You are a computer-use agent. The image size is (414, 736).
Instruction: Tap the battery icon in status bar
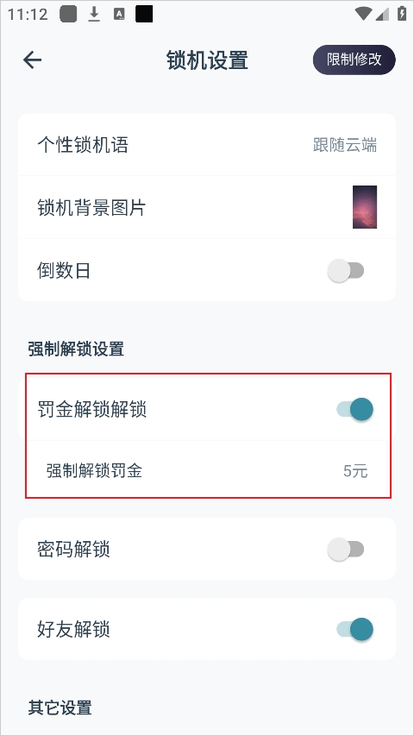[x=402, y=13]
